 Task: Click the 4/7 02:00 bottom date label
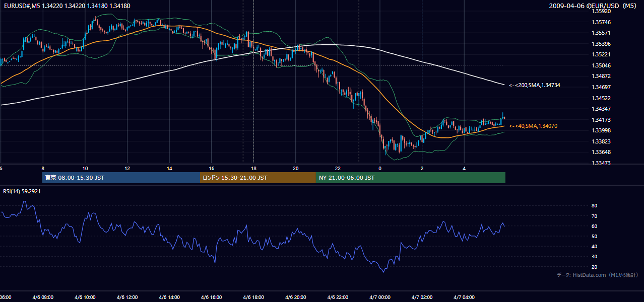coord(422,297)
